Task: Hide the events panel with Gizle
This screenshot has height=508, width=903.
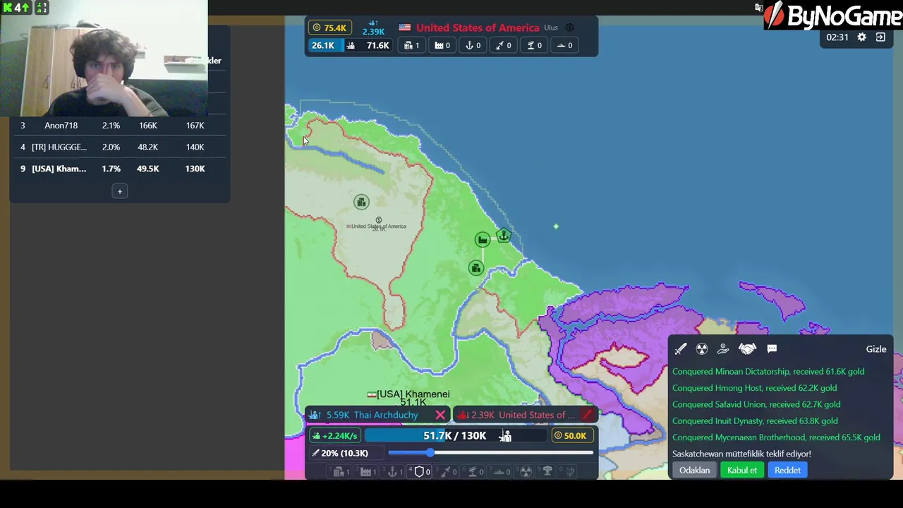Action: tap(876, 349)
